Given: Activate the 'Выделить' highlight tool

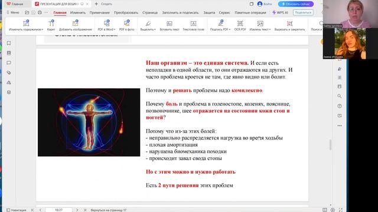Looking at the screenshot, I should pos(148,25).
